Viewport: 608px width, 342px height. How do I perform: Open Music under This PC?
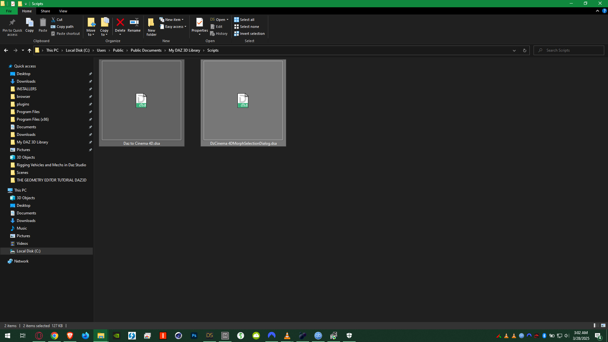(22, 228)
